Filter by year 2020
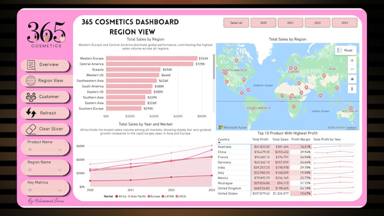The width and height of the screenshot is (384, 216). 263,23
